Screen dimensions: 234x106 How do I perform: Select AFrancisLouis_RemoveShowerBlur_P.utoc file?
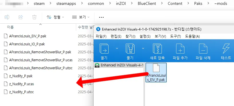pos(41,68)
